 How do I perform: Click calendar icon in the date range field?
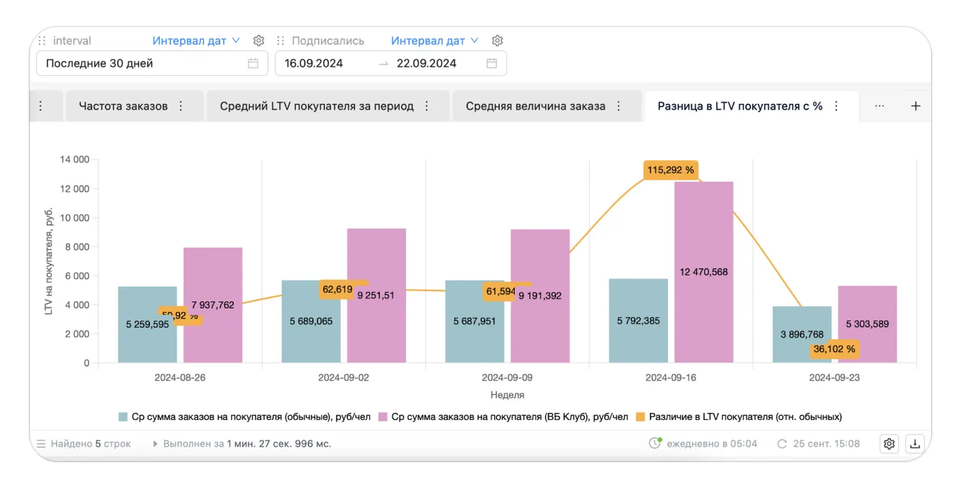pyautogui.click(x=492, y=63)
